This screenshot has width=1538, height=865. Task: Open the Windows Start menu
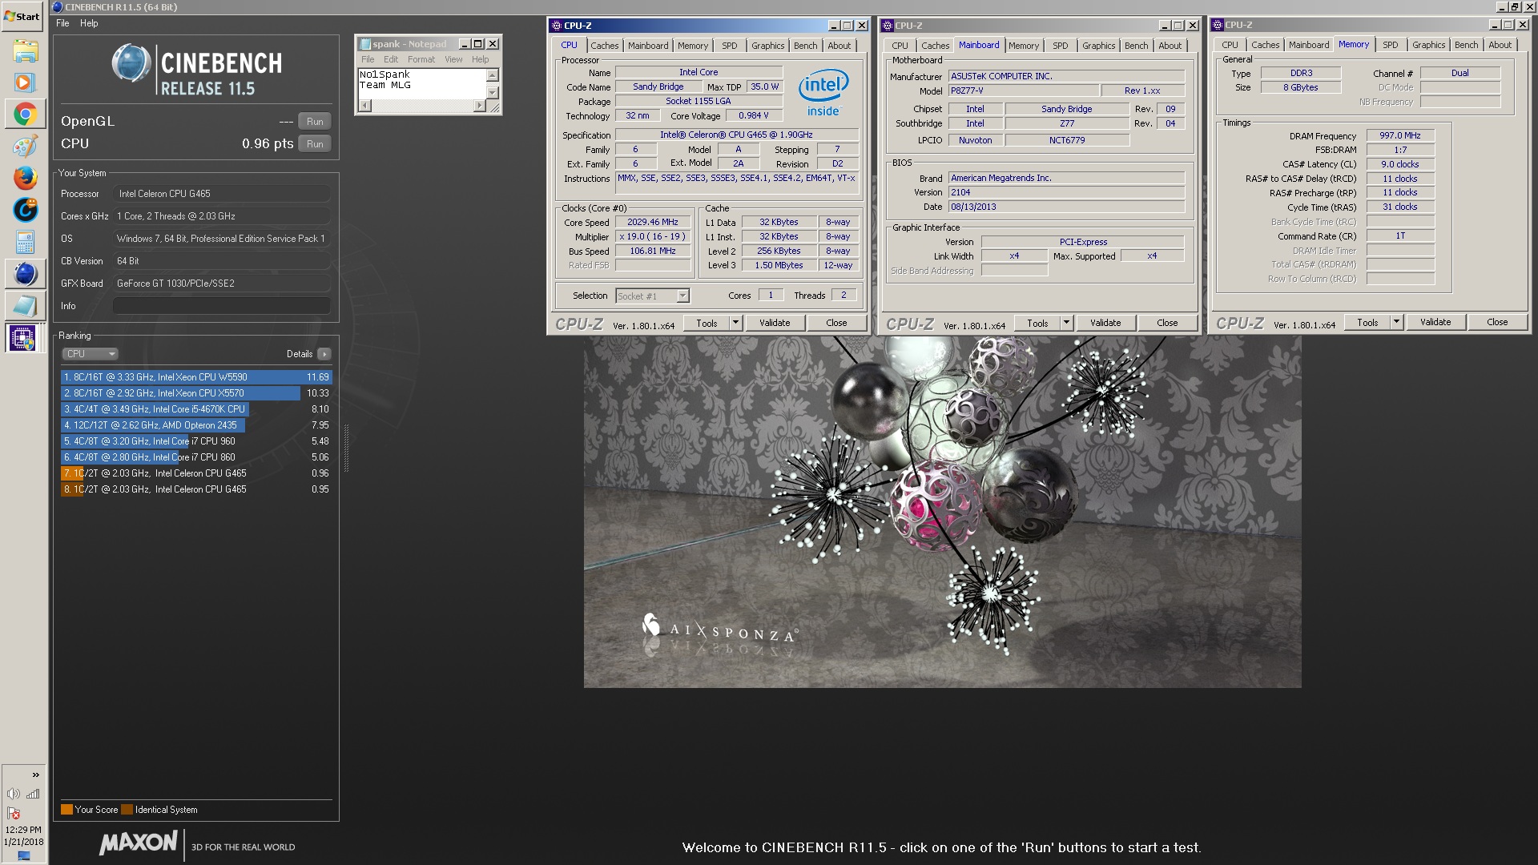[x=22, y=16]
